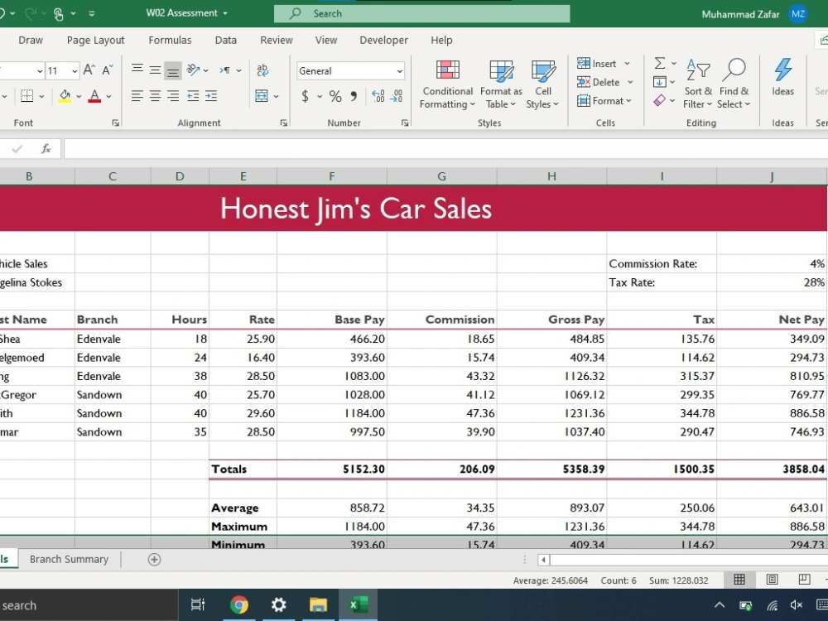The image size is (828, 621).
Task: Apply Comma Style formatting
Action: (352, 96)
